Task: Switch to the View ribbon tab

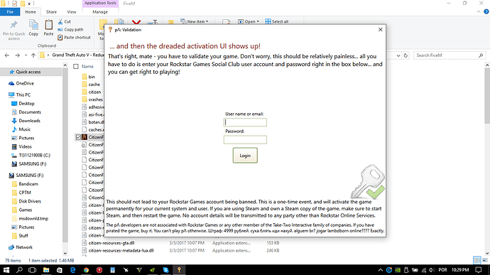Action: [x=72, y=12]
